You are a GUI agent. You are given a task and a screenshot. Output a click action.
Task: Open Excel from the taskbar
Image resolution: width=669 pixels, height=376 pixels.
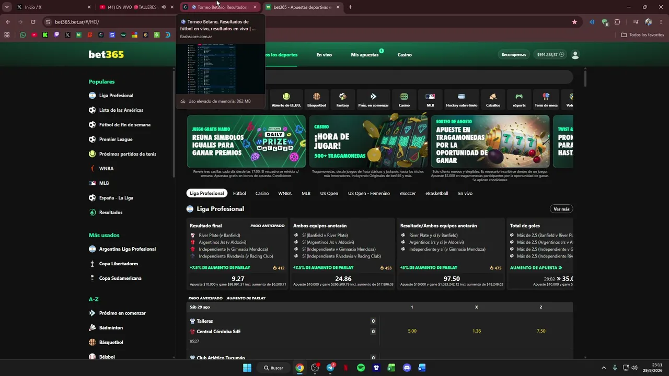[391, 368]
